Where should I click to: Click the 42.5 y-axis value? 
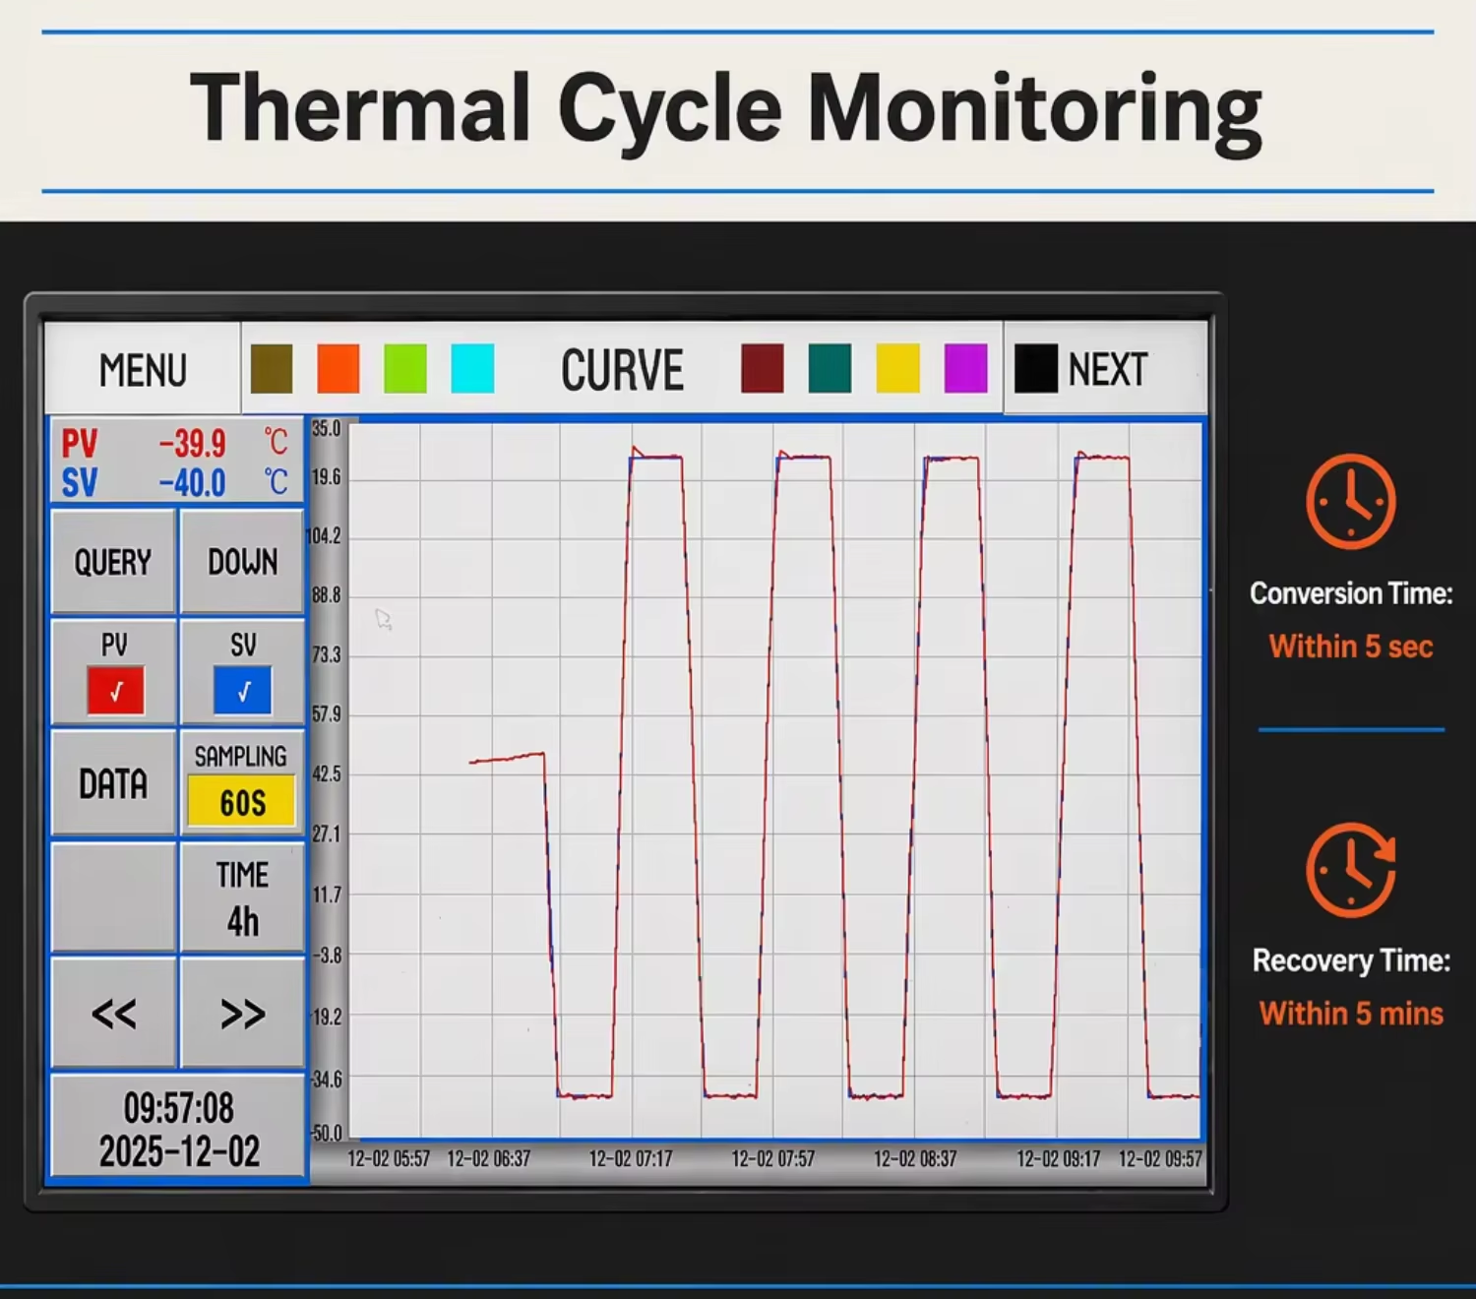click(327, 773)
